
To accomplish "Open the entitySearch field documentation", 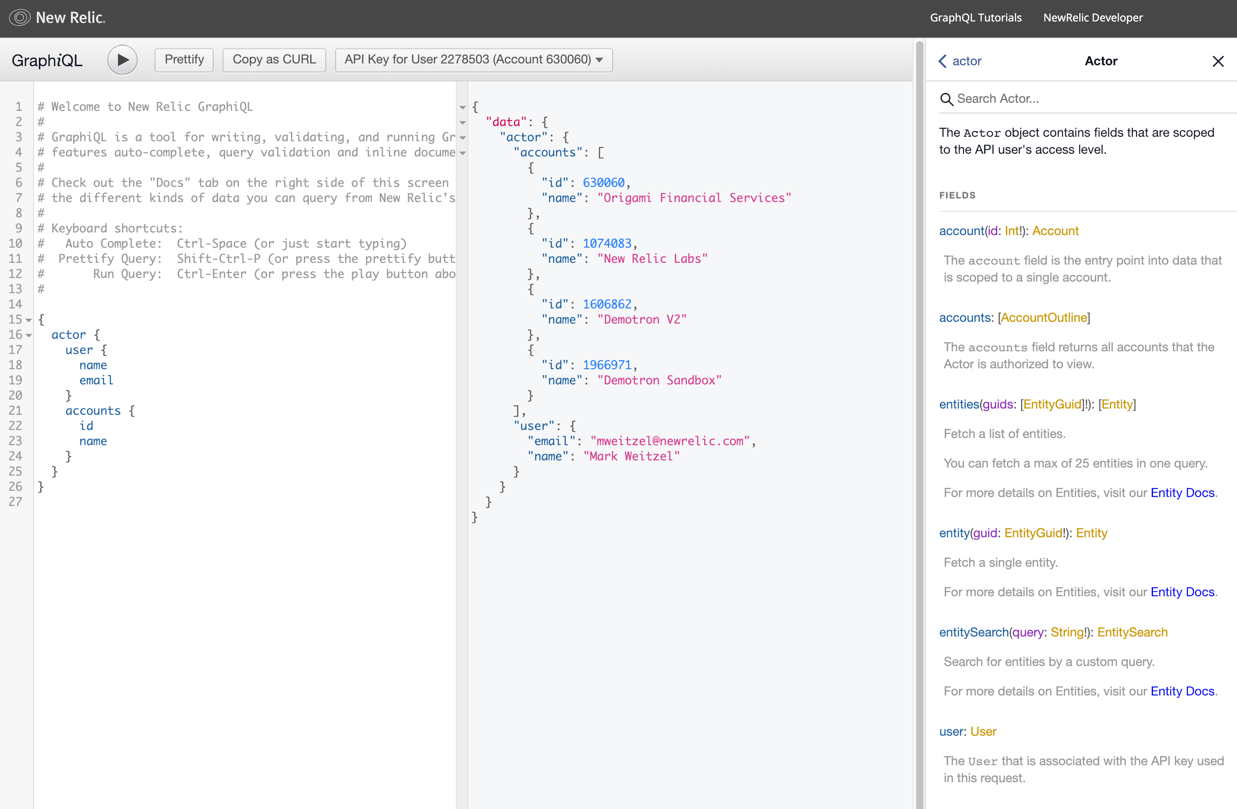I will pos(973,632).
